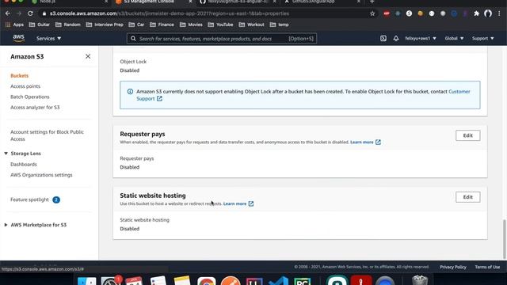Open Calendar from the dock
Image resolution: width=507 pixels, height=285 pixels.
[x=134, y=280]
